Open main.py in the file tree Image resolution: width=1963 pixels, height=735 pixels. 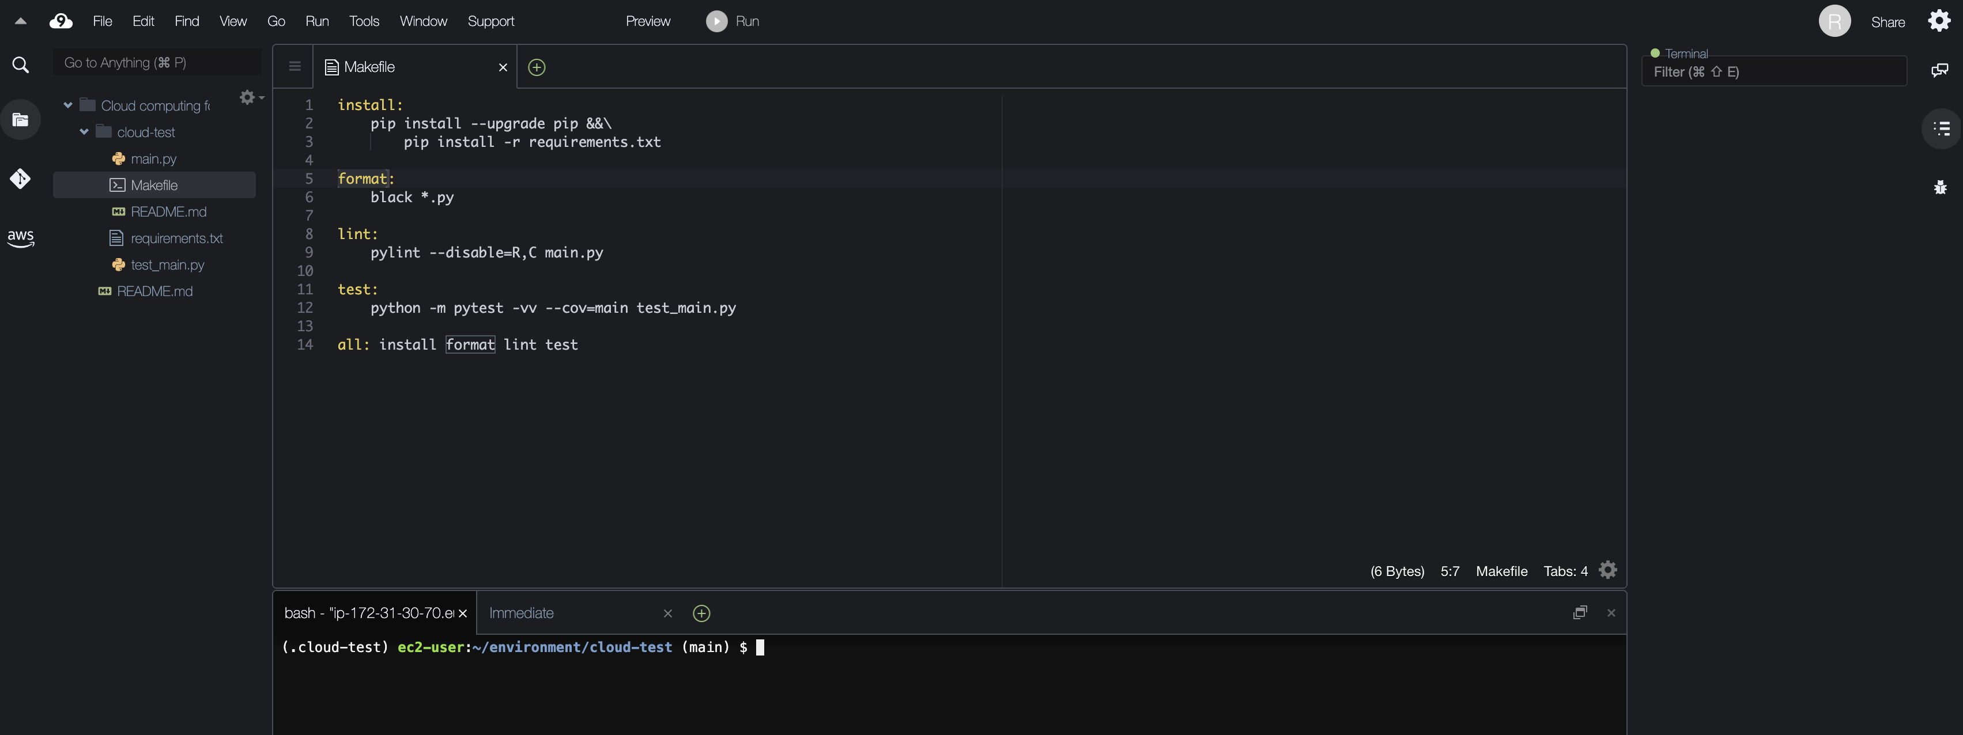click(x=153, y=158)
